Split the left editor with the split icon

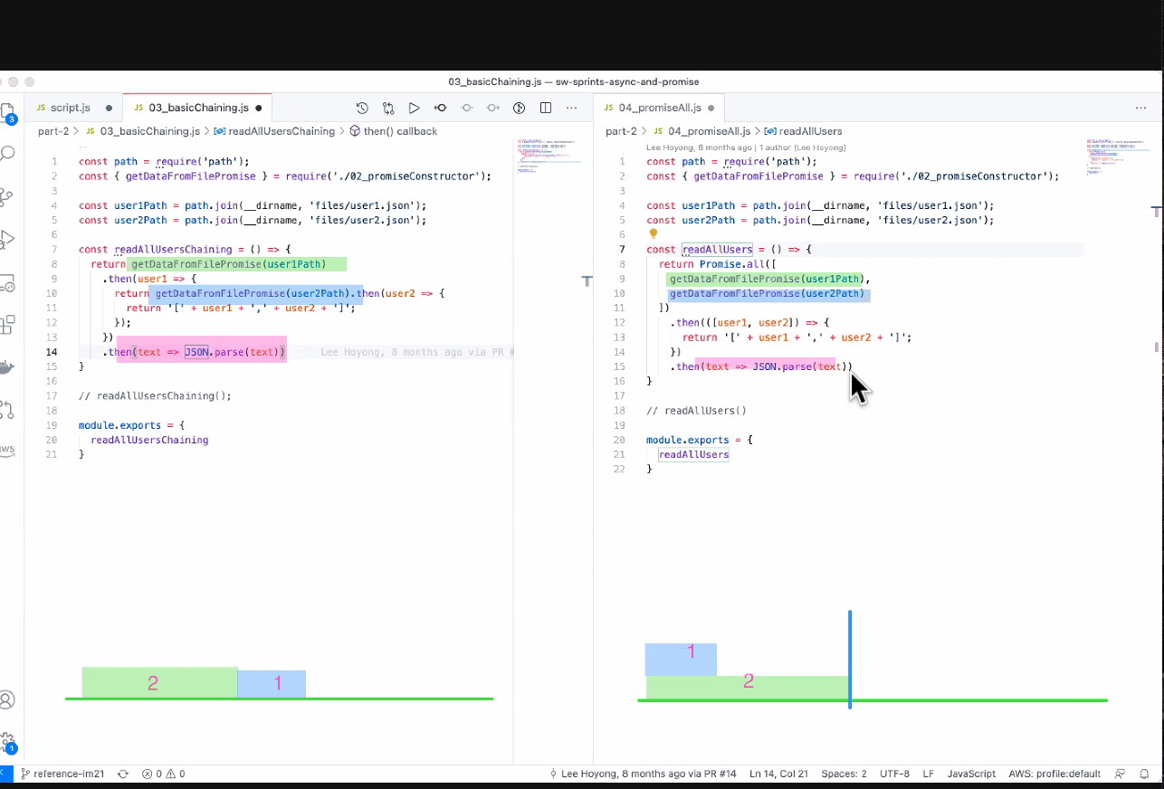546,108
